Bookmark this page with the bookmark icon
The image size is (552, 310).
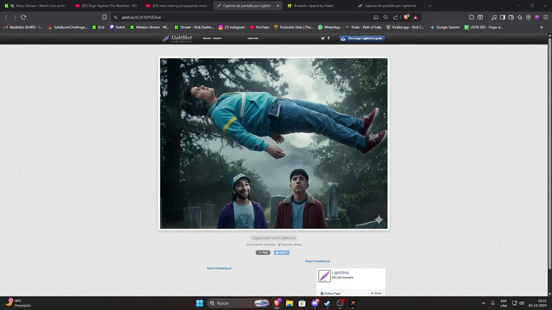[104, 17]
